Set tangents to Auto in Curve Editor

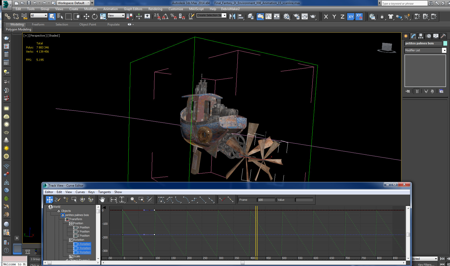pos(161,199)
